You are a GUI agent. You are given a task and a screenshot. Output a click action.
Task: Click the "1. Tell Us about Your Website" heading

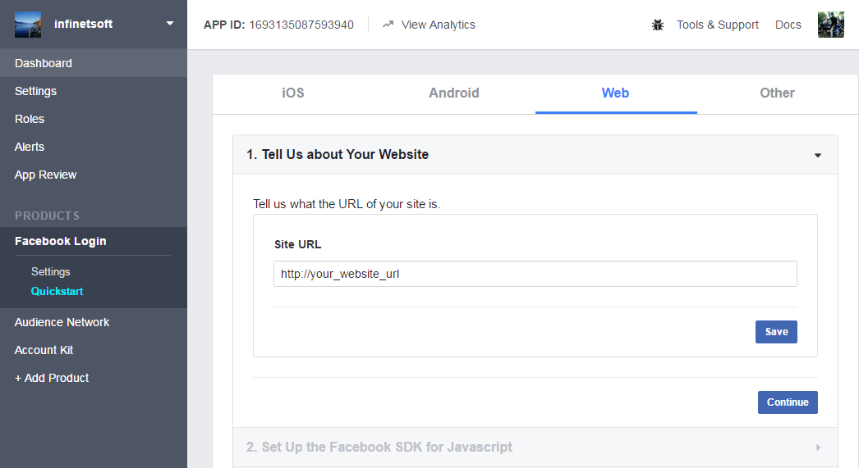pos(338,155)
